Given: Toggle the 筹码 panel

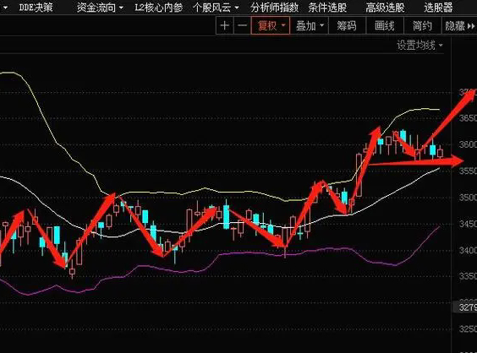Looking at the screenshot, I should [x=347, y=26].
